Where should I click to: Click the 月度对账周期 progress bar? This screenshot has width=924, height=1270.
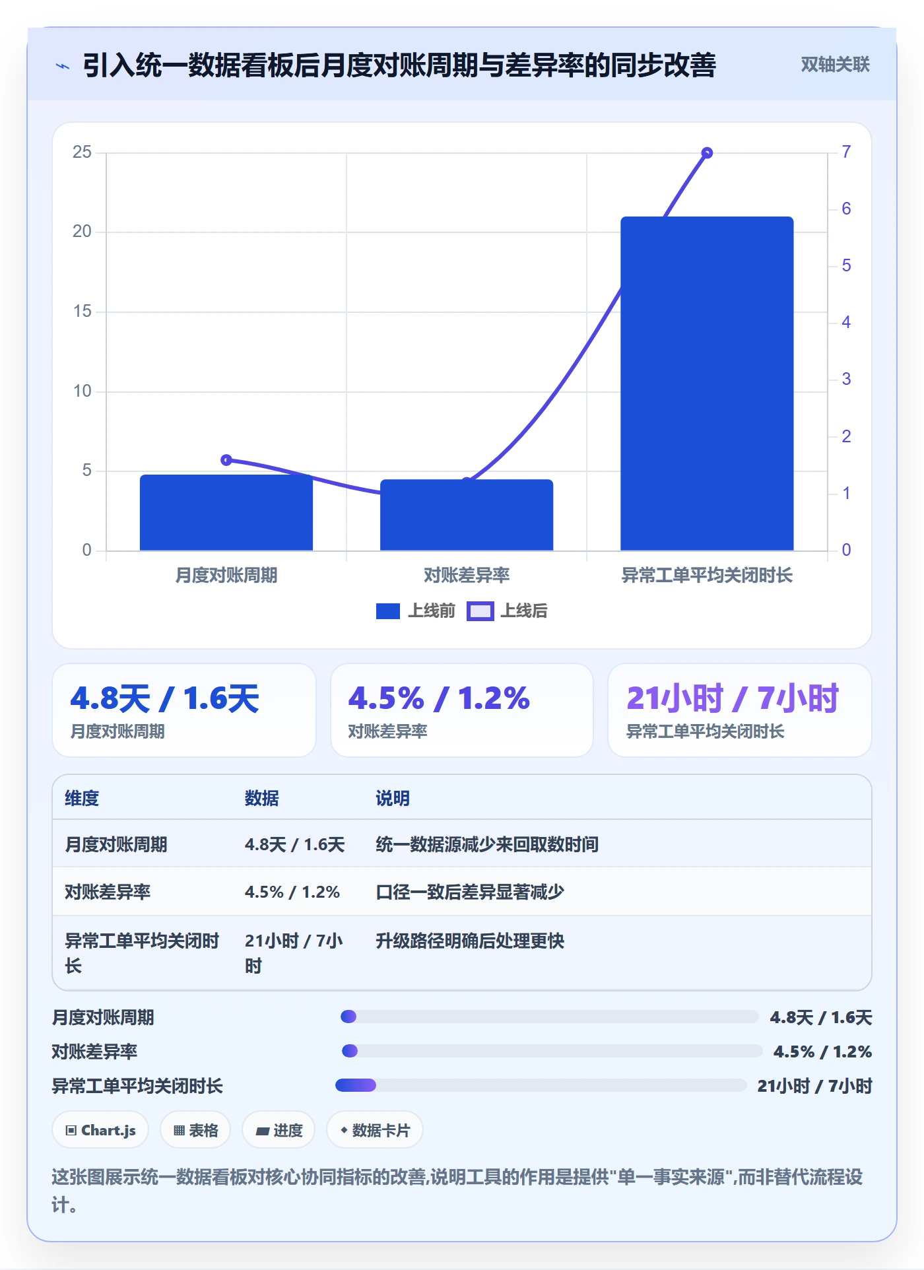coord(550,1017)
